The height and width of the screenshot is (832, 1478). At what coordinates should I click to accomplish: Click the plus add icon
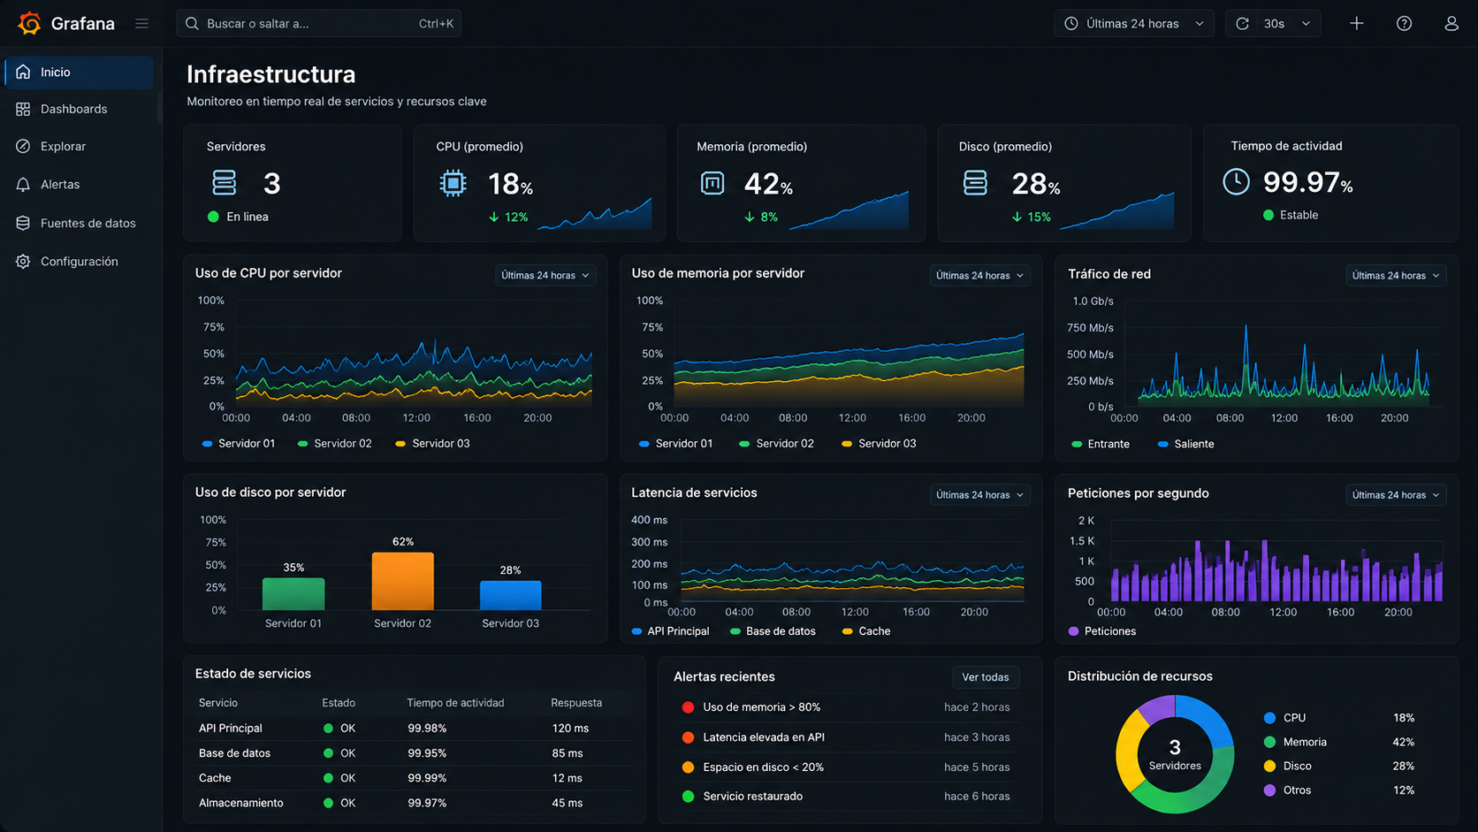pyautogui.click(x=1356, y=24)
